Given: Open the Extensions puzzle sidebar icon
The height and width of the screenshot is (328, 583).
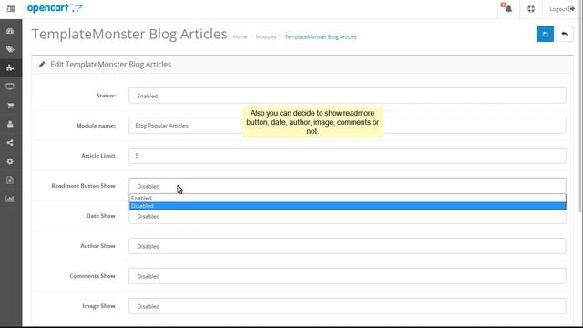Looking at the screenshot, I should click(x=10, y=67).
